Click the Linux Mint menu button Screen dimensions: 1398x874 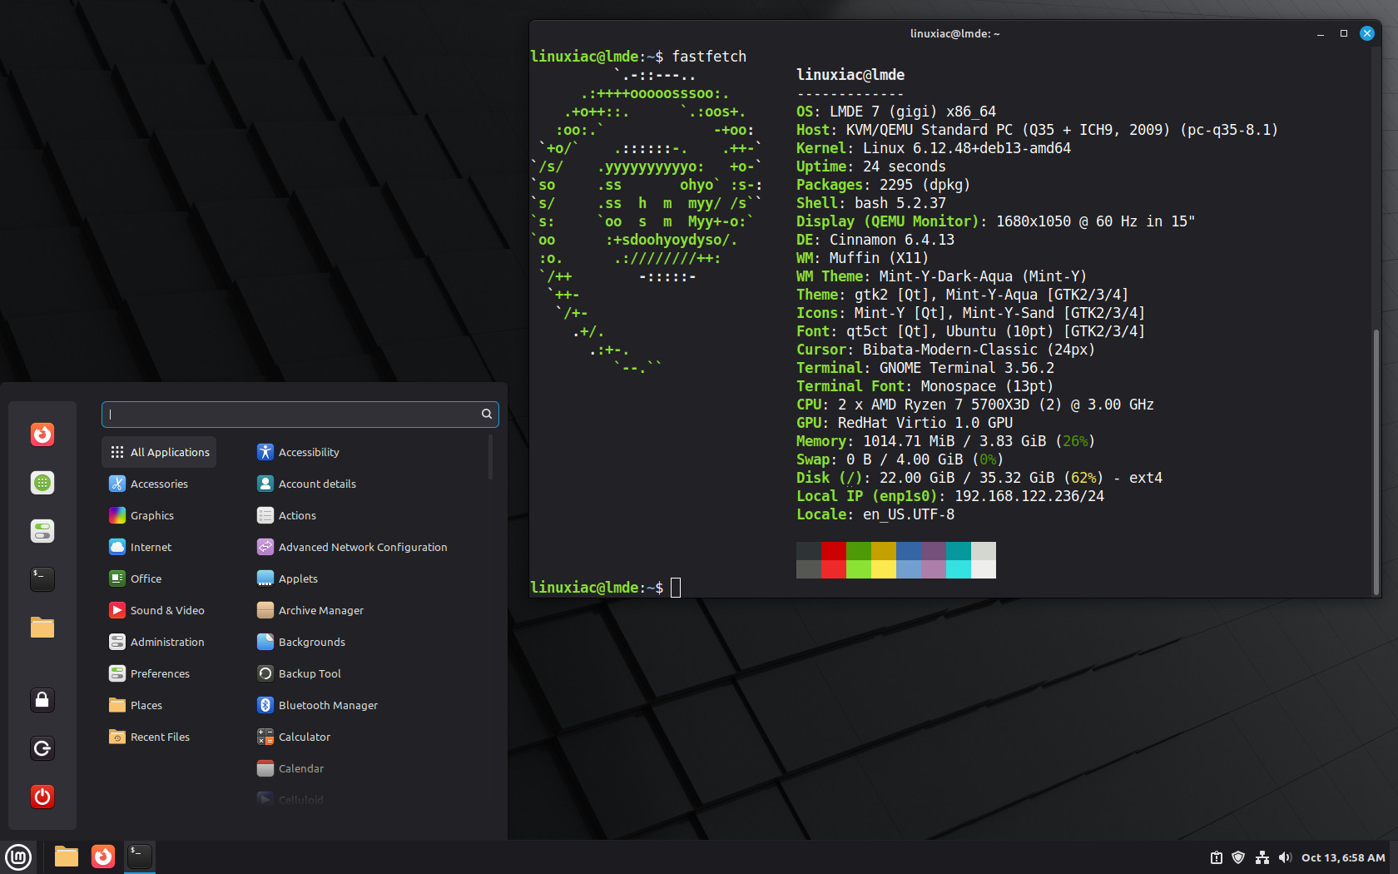pos(18,857)
